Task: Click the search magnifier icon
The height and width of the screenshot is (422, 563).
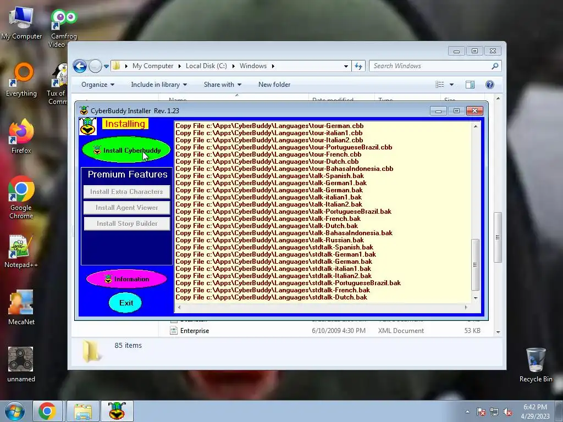Action: 495,66
